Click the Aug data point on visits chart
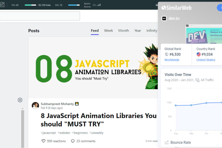Screen dimensions: 222x148 pos(176,105)
